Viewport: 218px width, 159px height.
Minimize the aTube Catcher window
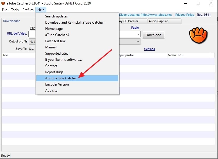pos(185,3)
